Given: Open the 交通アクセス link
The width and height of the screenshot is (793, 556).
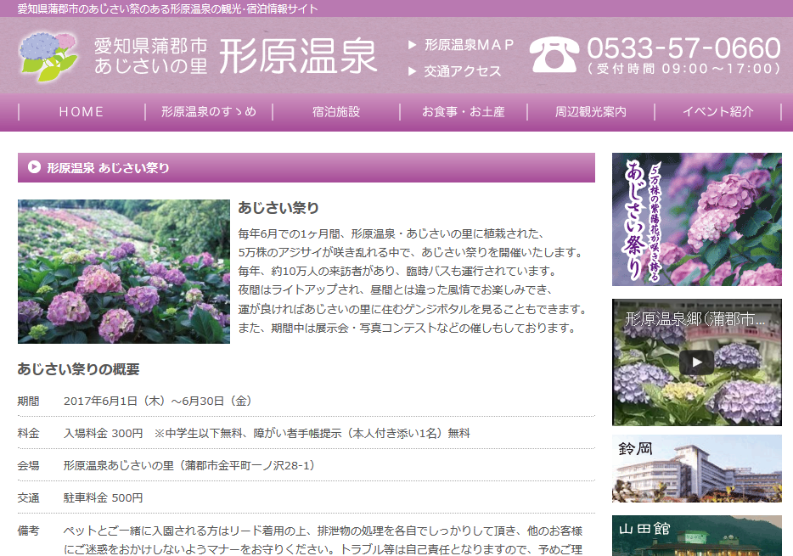Looking at the screenshot, I should point(462,71).
